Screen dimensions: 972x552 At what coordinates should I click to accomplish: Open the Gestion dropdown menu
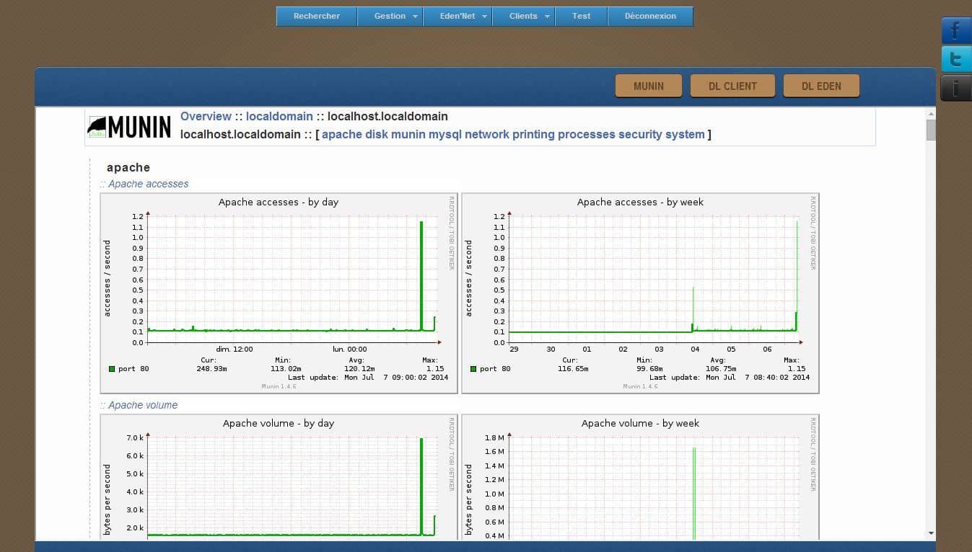pos(390,16)
